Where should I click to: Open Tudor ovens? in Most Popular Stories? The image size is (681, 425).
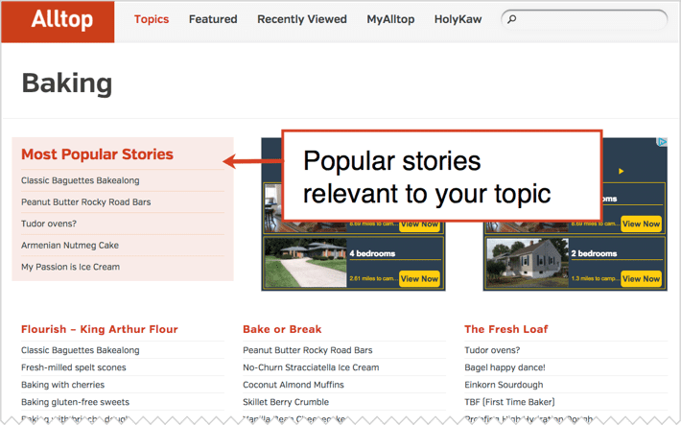pyautogui.click(x=49, y=224)
